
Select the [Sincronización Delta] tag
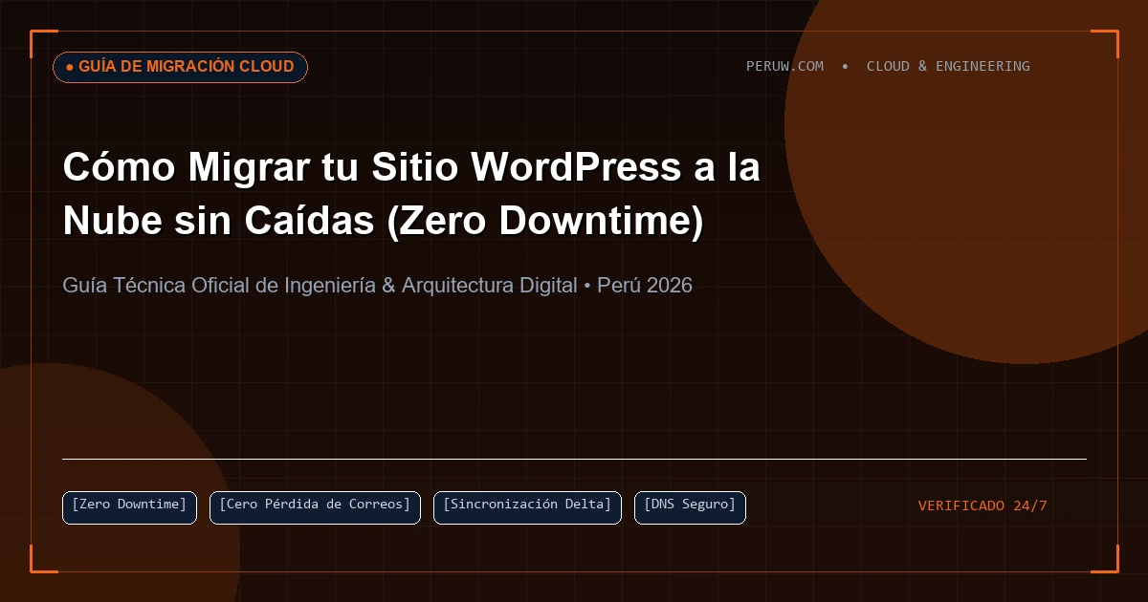pyautogui.click(x=527, y=507)
